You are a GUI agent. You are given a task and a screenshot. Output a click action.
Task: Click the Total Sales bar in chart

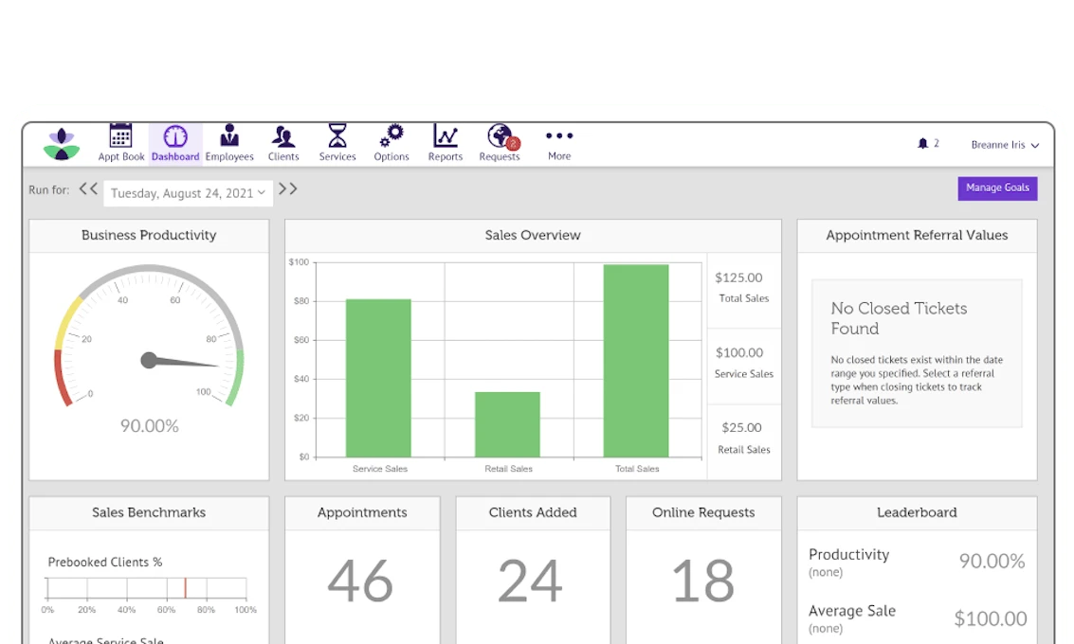pyautogui.click(x=636, y=360)
